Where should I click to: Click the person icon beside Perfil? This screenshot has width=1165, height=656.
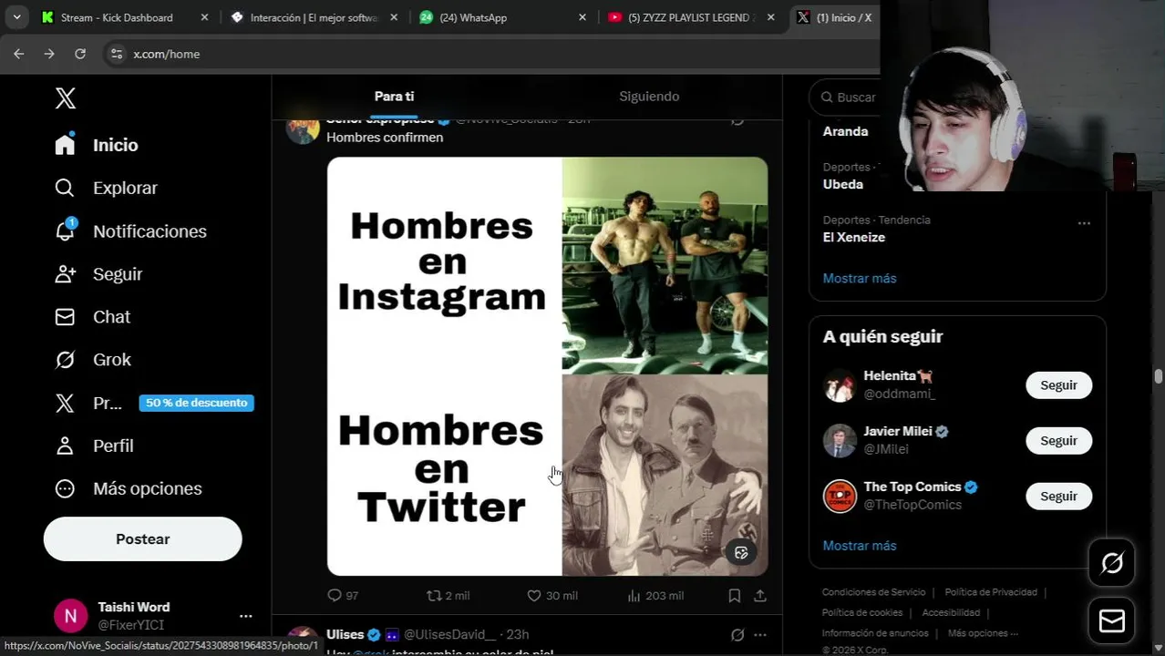(x=65, y=446)
